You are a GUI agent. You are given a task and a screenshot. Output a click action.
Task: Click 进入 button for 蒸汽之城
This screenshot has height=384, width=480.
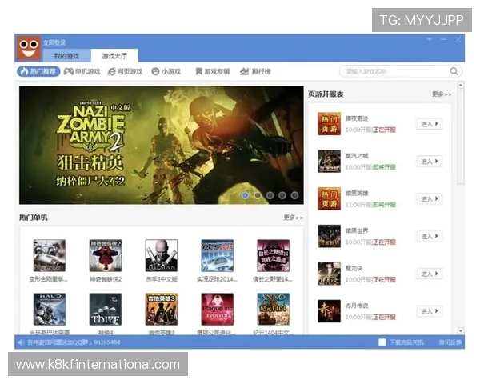point(429,161)
